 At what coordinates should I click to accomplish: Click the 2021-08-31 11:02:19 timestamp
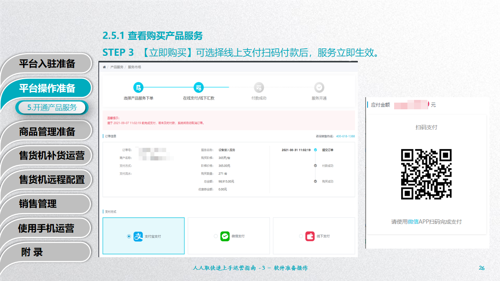click(296, 150)
